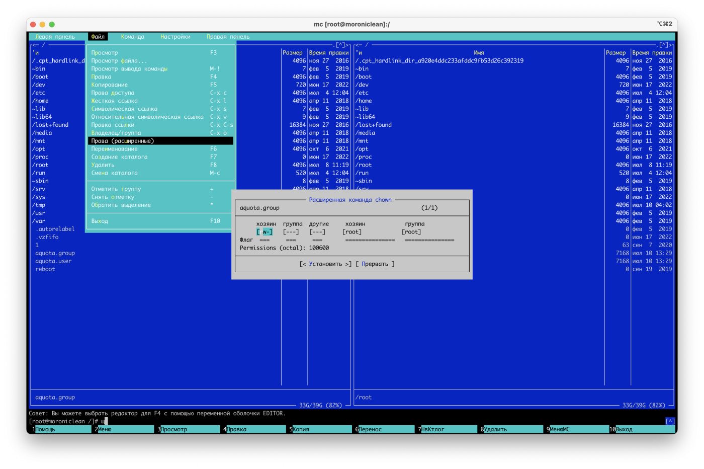Select Копирование menu entry
Viewport: 704px width, 469px height.
tap(161, 85)
